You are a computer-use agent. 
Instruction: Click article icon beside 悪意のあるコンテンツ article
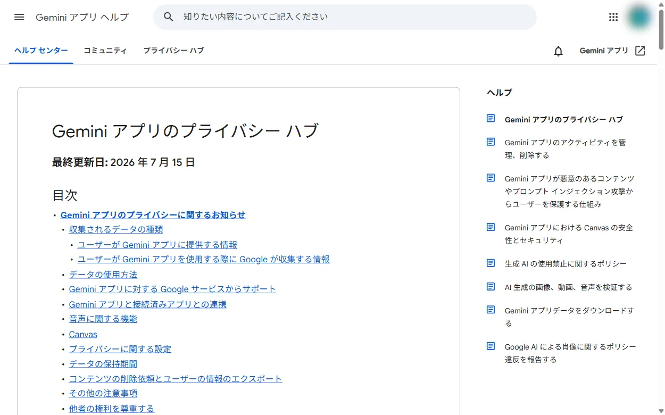coord(491,178)
